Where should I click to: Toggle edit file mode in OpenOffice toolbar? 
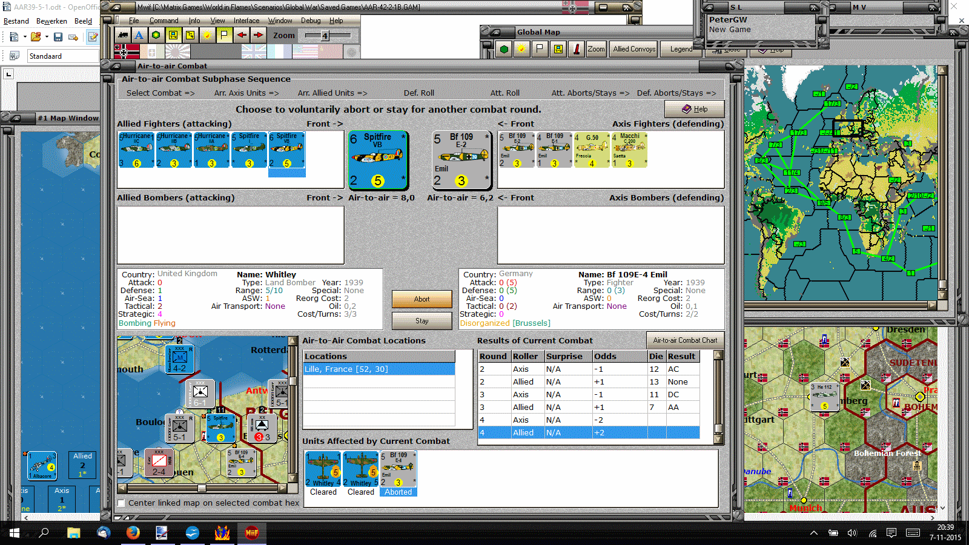[93, 37]
